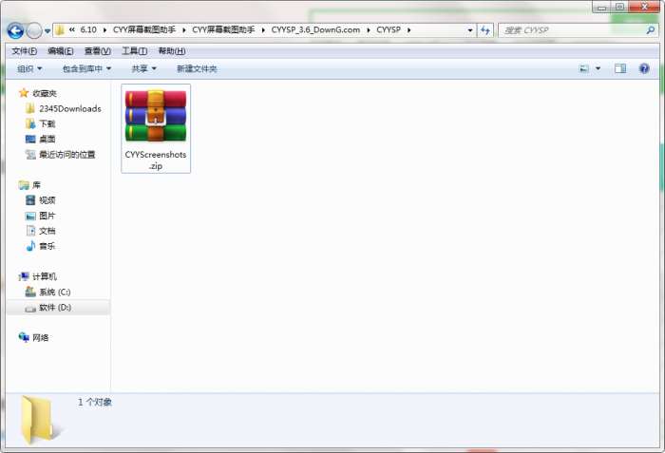665x453 pixels.
Task: Open the 帮助(H) menu
Action: (172, 51)
